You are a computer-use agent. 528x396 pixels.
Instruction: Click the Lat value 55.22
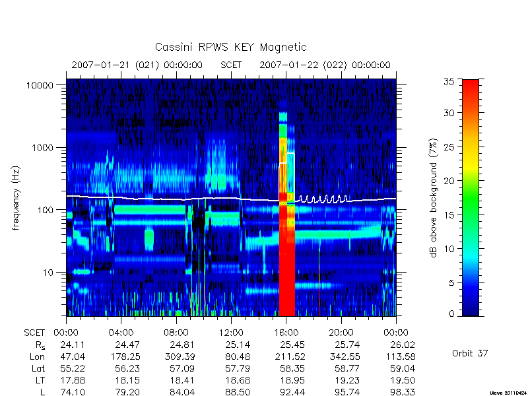tap(73, 368)
